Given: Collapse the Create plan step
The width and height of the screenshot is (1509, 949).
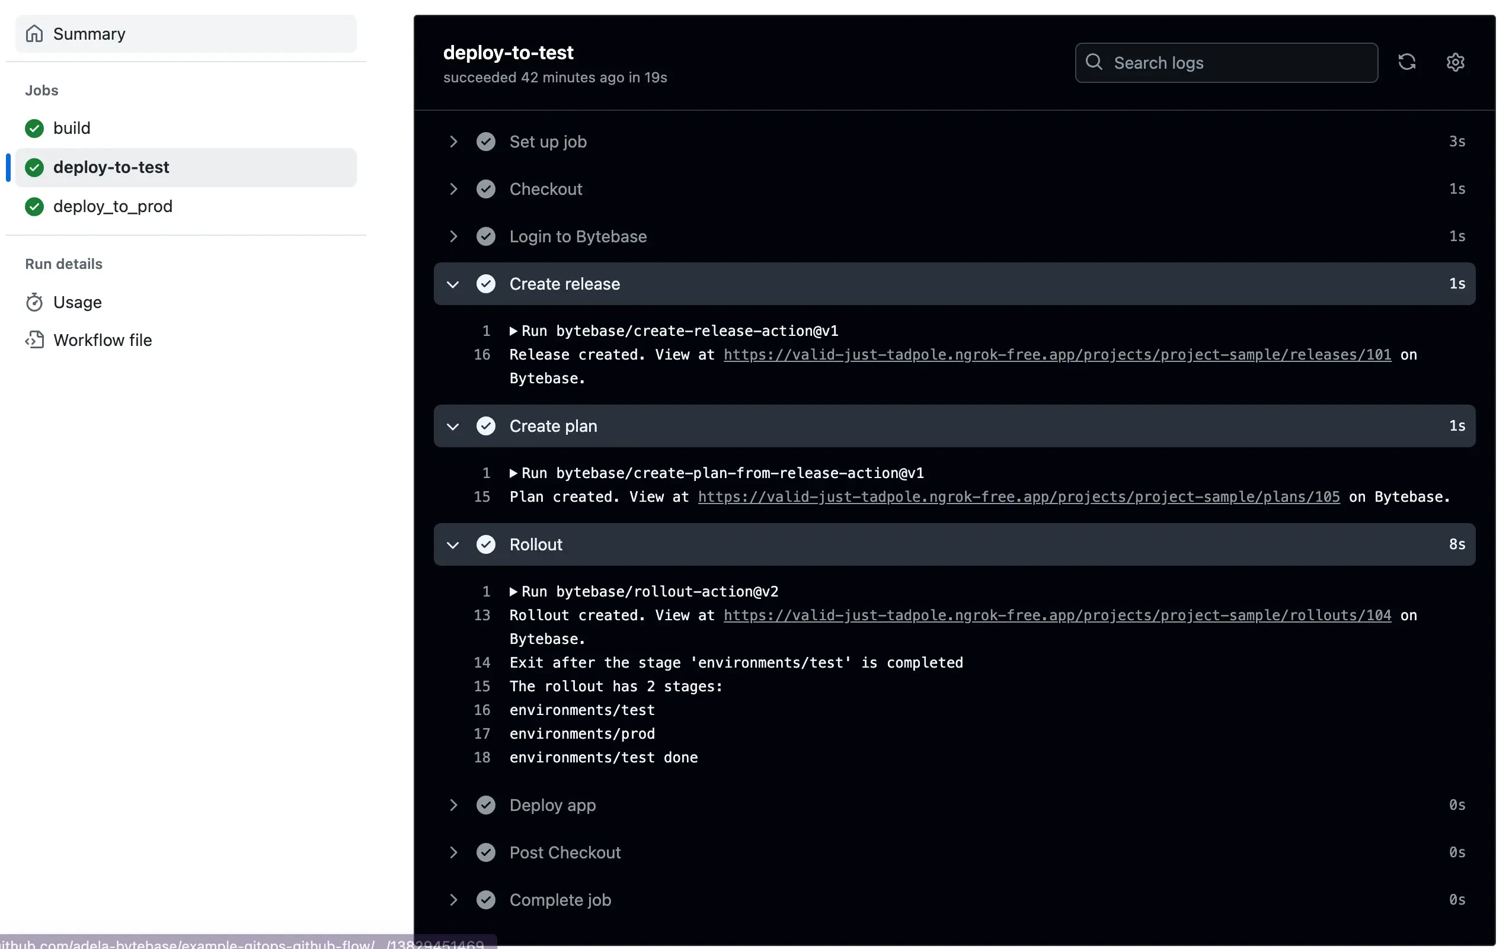Looking at the screenshot, I should click(x=453, y=426).
